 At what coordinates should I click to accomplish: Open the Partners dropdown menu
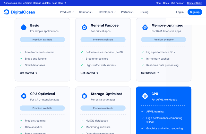click(x=127, y=12)
